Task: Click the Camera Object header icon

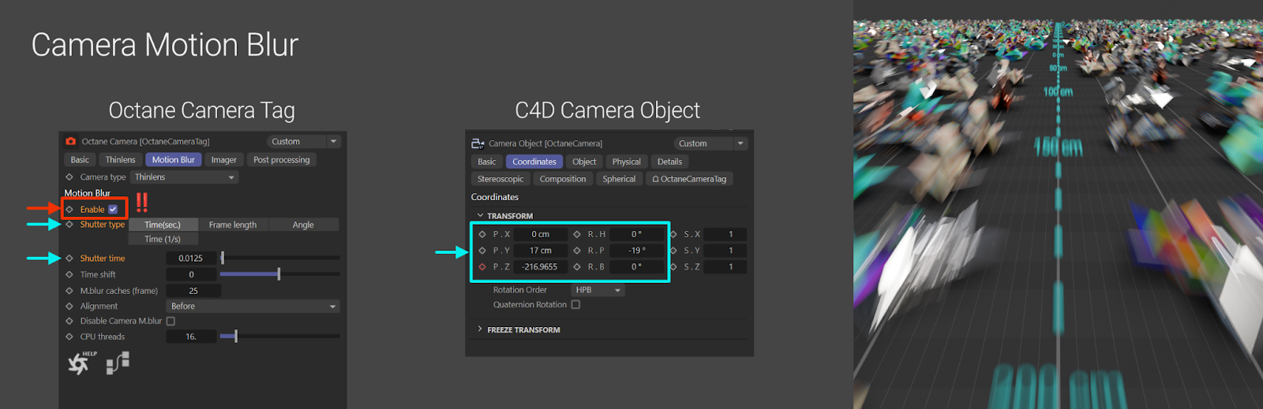Action: click(478, 143)
